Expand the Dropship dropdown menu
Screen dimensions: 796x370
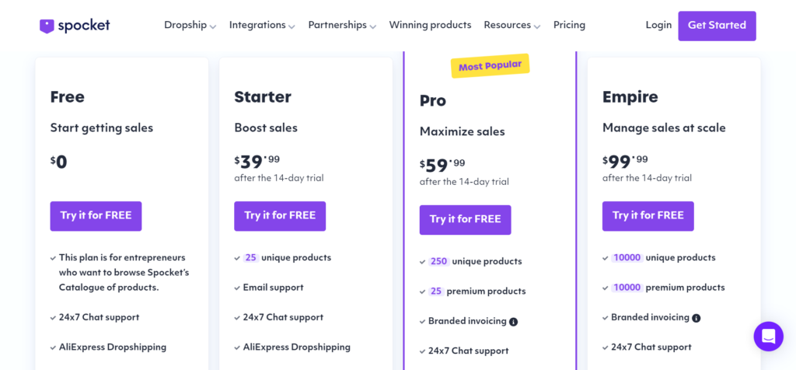(190, 25)
